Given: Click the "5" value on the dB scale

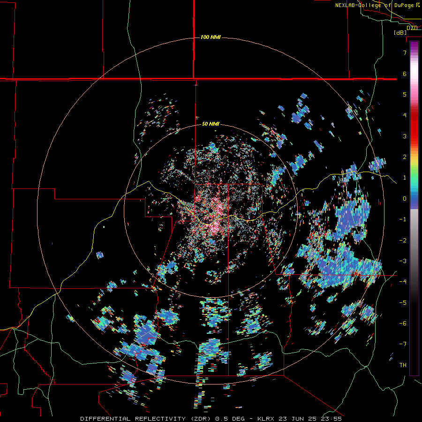Looking at the screenshot, I should click(x=405, y=94).
